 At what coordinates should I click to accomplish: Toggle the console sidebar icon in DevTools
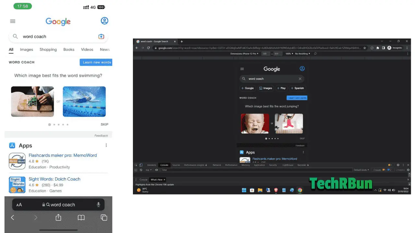[x=136, y=170]
